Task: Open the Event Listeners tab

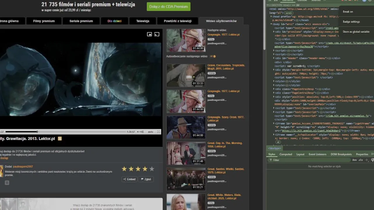Action: (x=317, y=154)
